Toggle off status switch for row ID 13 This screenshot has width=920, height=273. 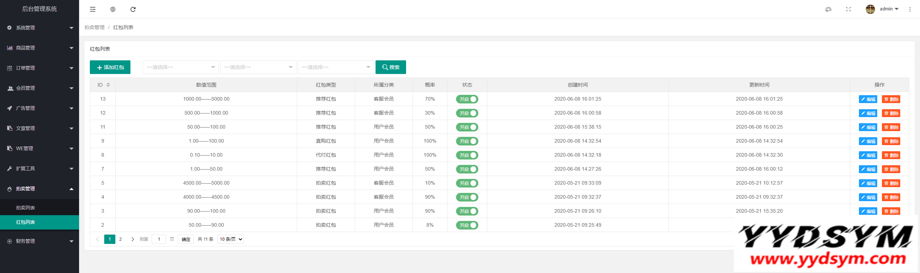pyautogui.click(x=467, y=99)
